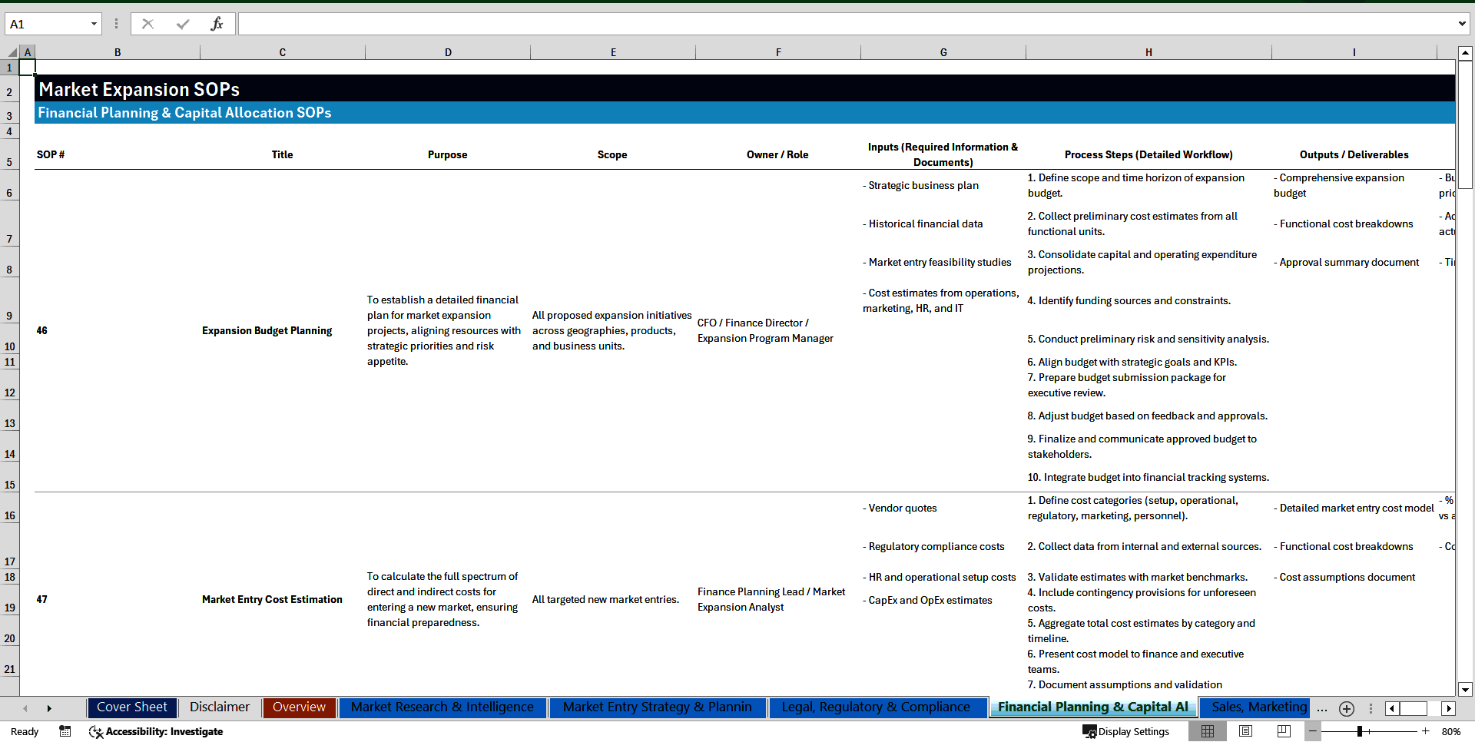This screenshot has height=742, width=1475.
Task: Open the Name Box dropdown arrow
Action: 95,23
